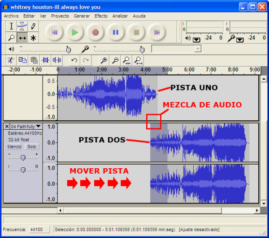Select the Selection (I-beam) tool

(x=11, y=26)
